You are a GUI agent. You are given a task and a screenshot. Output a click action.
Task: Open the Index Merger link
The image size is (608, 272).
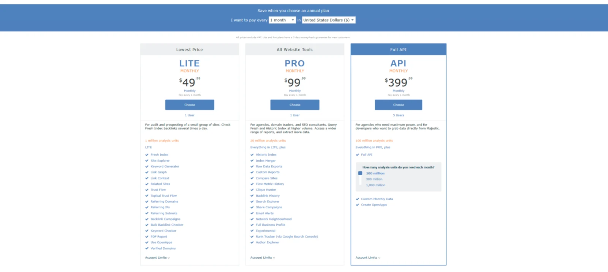click(266, 160)
